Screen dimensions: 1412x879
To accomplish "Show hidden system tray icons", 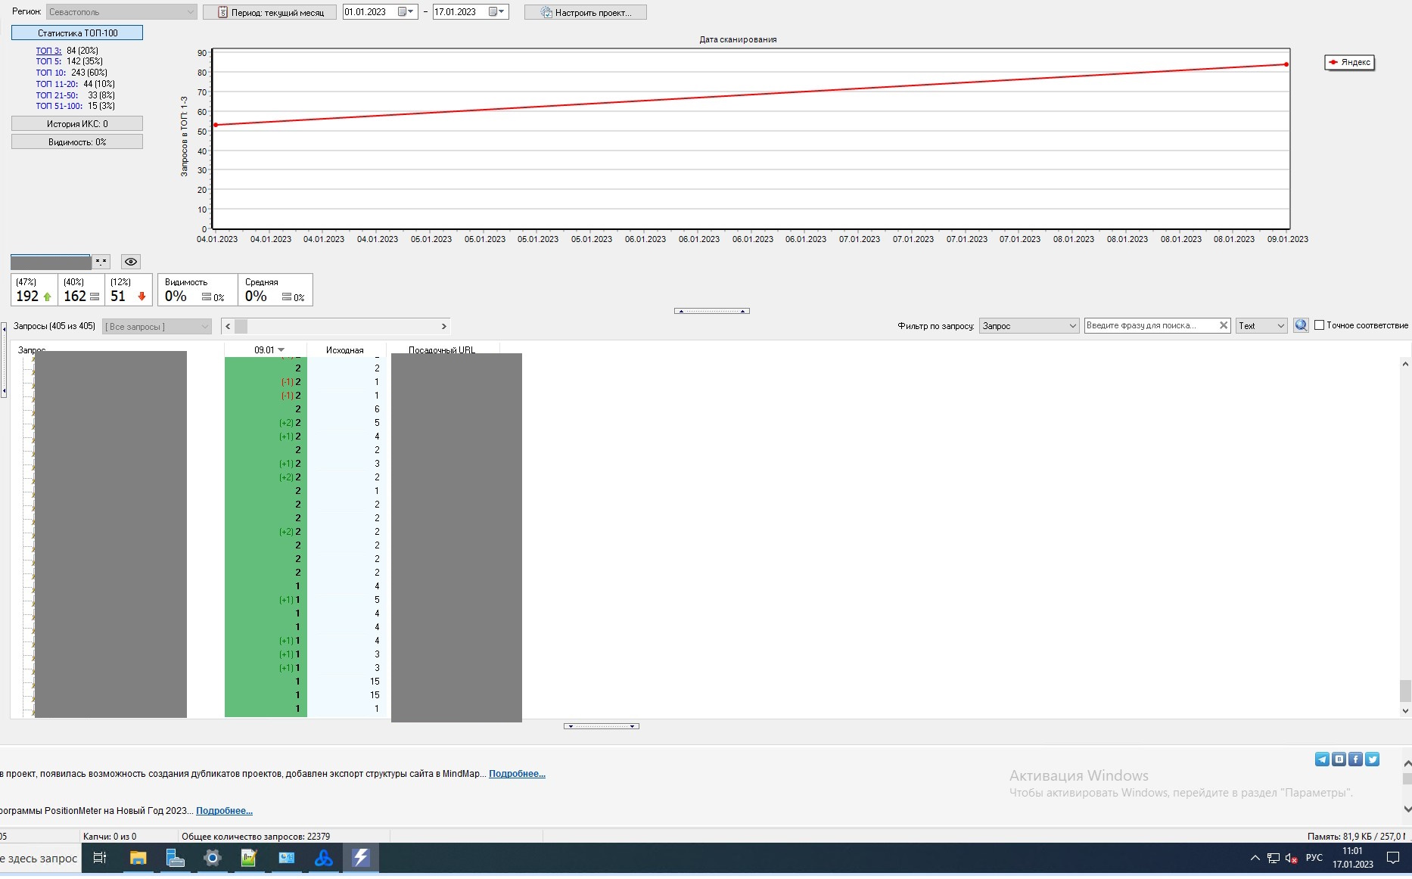I will coord(1255,858).
